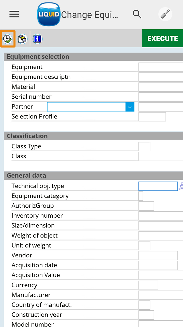Click the Get Variant toolbar icon

click(x=23, y=39)
